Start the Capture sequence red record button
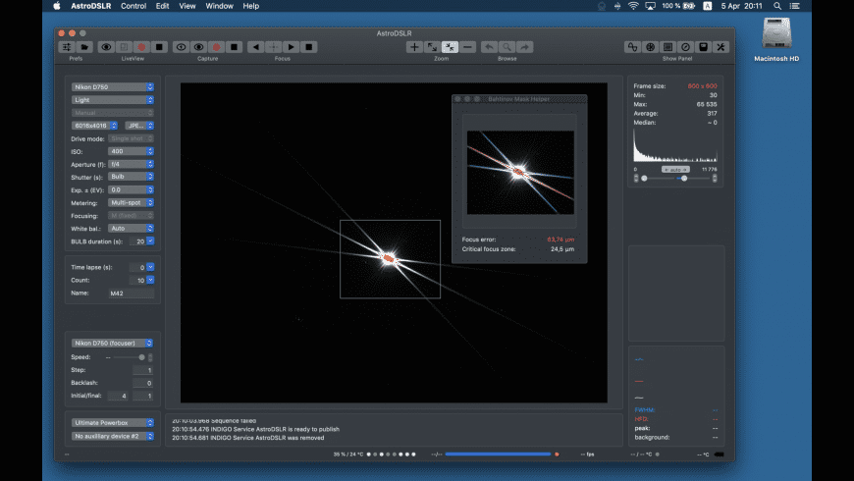The image size is (854, 481). pos(216,47)
